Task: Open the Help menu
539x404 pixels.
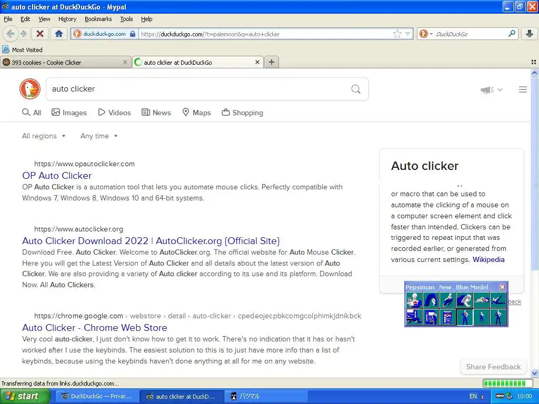Action: (146, 19)
